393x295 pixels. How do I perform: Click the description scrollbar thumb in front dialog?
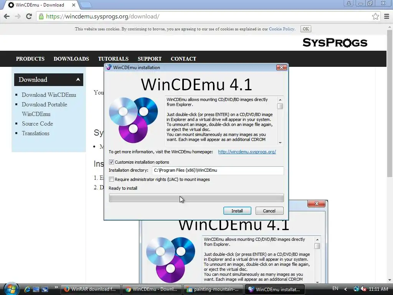tap(280, 106)
